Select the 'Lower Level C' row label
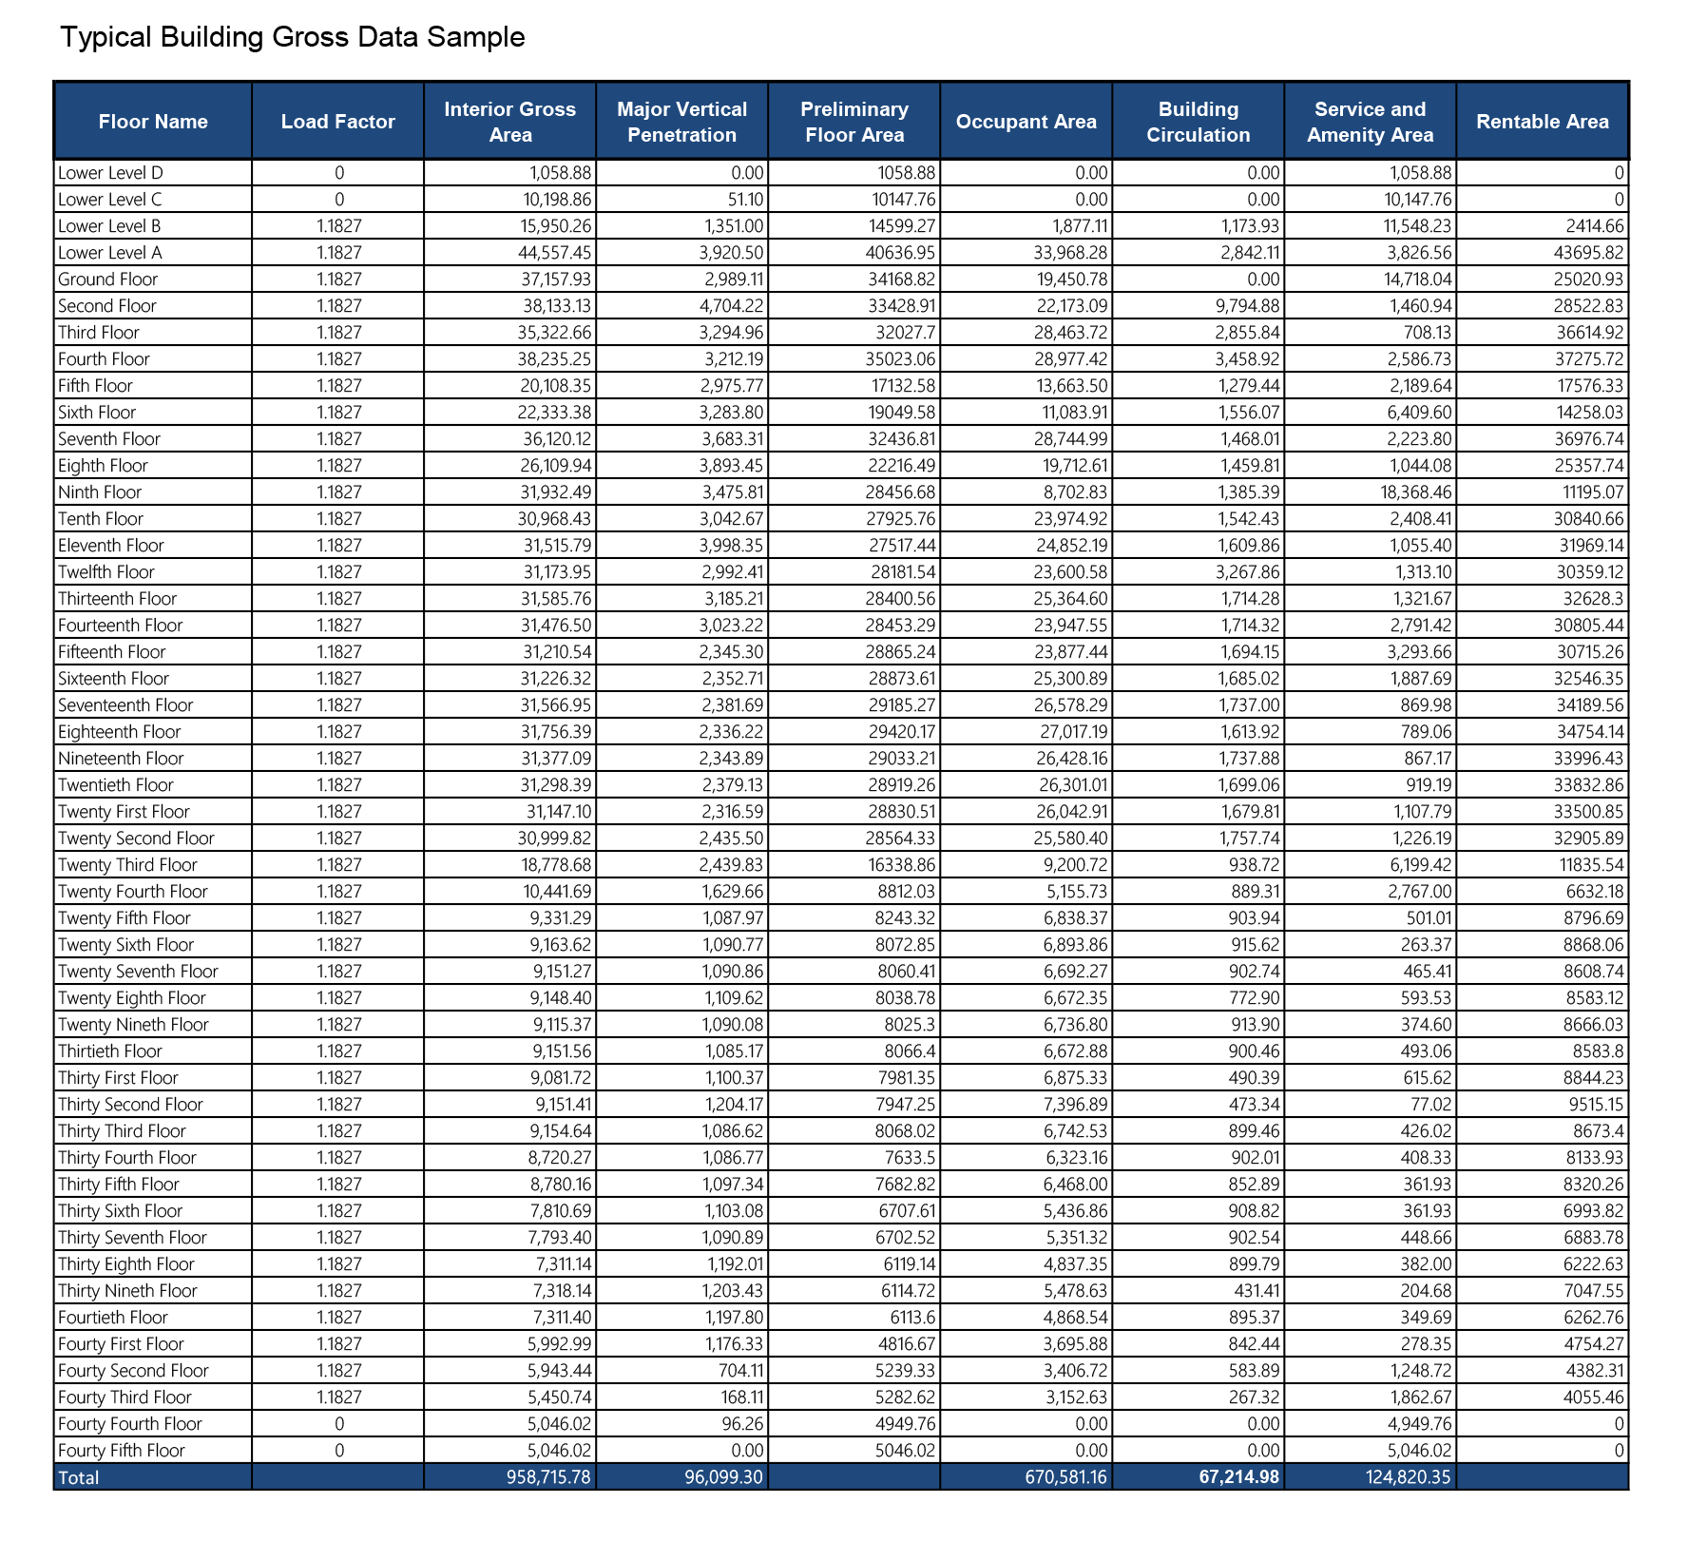1688x1542 pixels. (110, 200)
